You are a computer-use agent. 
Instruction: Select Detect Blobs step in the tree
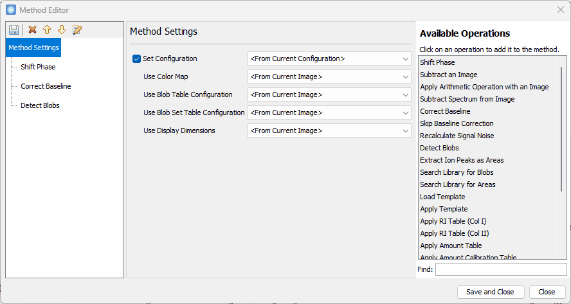[x=40, y=105]
